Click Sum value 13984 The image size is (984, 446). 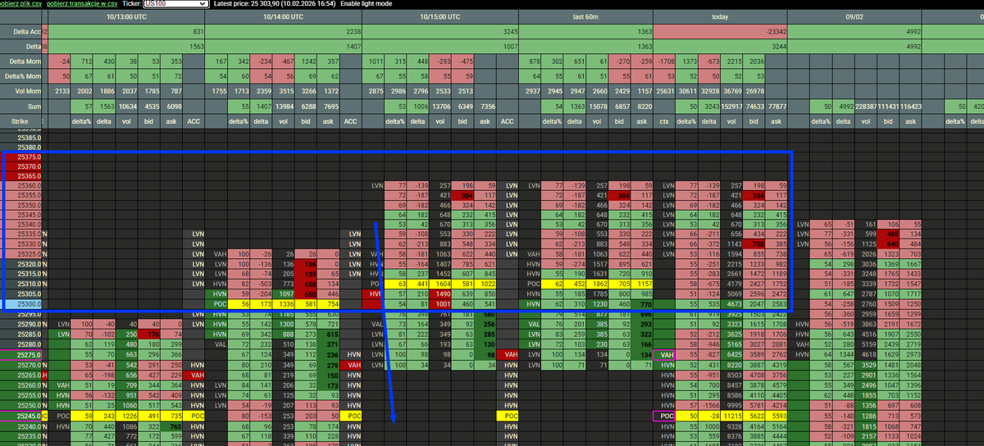coord(285,107)
